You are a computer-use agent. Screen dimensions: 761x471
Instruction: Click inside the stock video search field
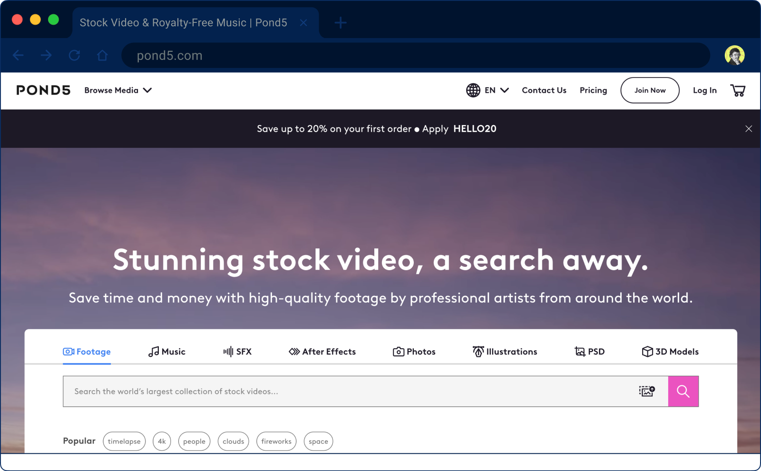pyautogui.click(x=333, y=391)
